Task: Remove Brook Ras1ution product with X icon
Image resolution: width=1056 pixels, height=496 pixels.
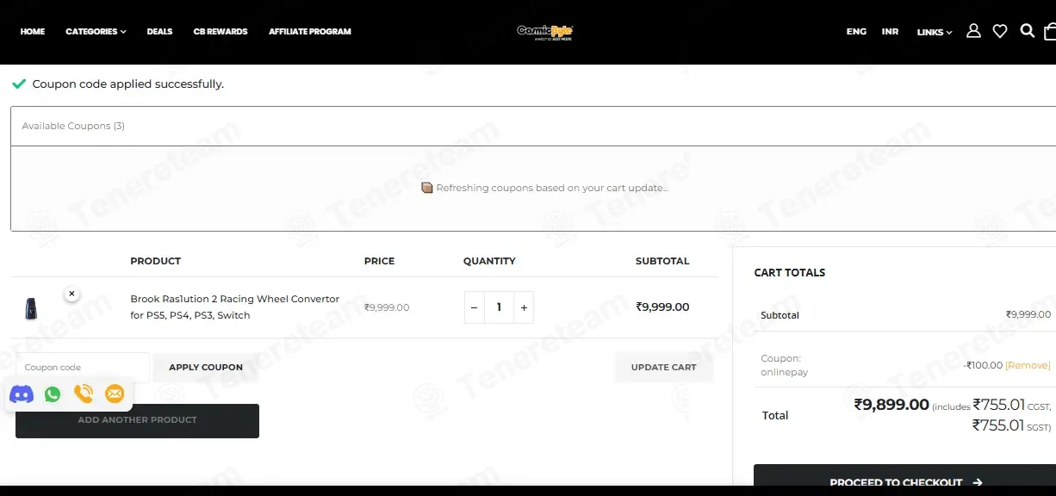Action: click(71, 294)
